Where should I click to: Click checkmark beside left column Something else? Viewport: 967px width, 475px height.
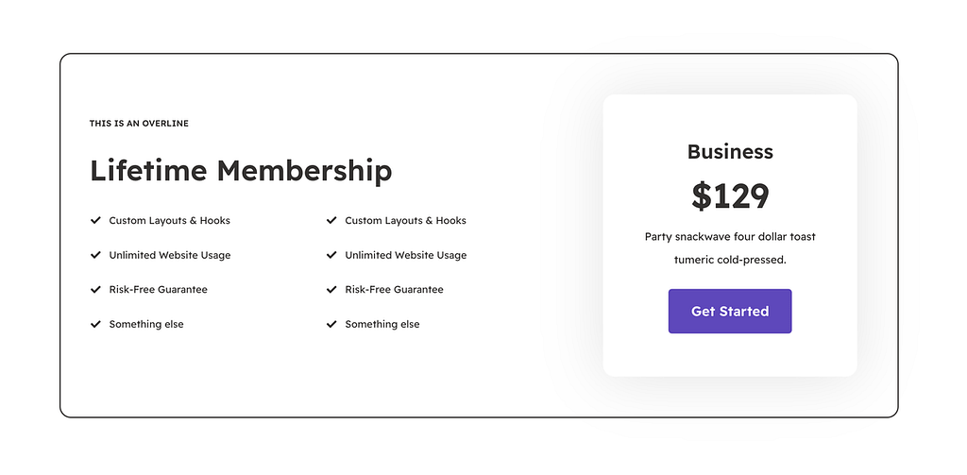click(95, 323)
